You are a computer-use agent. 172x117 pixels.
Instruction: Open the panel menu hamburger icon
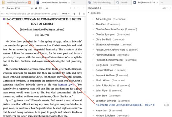pyautogui.click(x=3, y=8)
